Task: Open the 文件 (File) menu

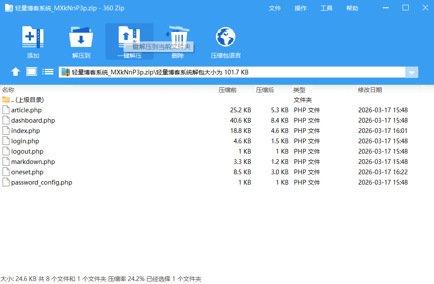Action: click(x=275, y=8)
